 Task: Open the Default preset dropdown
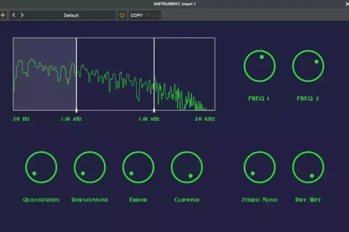71,15
